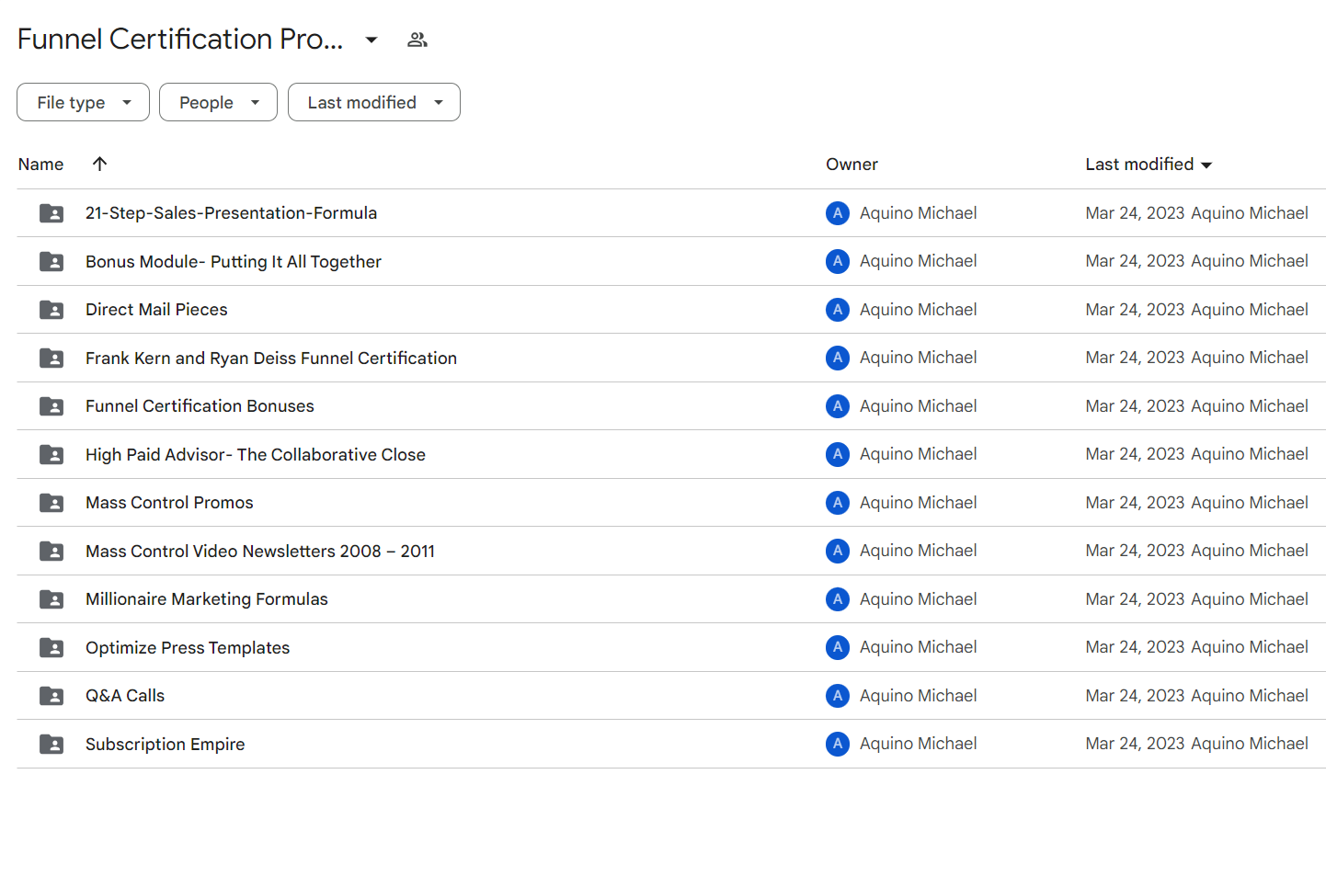Screen dimensions: 1326x888
Task: Select the Q&A Calls folder name
Action: coord(125,696)
